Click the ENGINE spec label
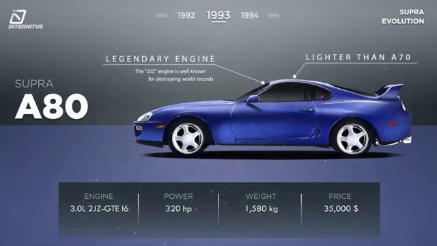Screen dimensions: 437x246 tap(98, 196)
